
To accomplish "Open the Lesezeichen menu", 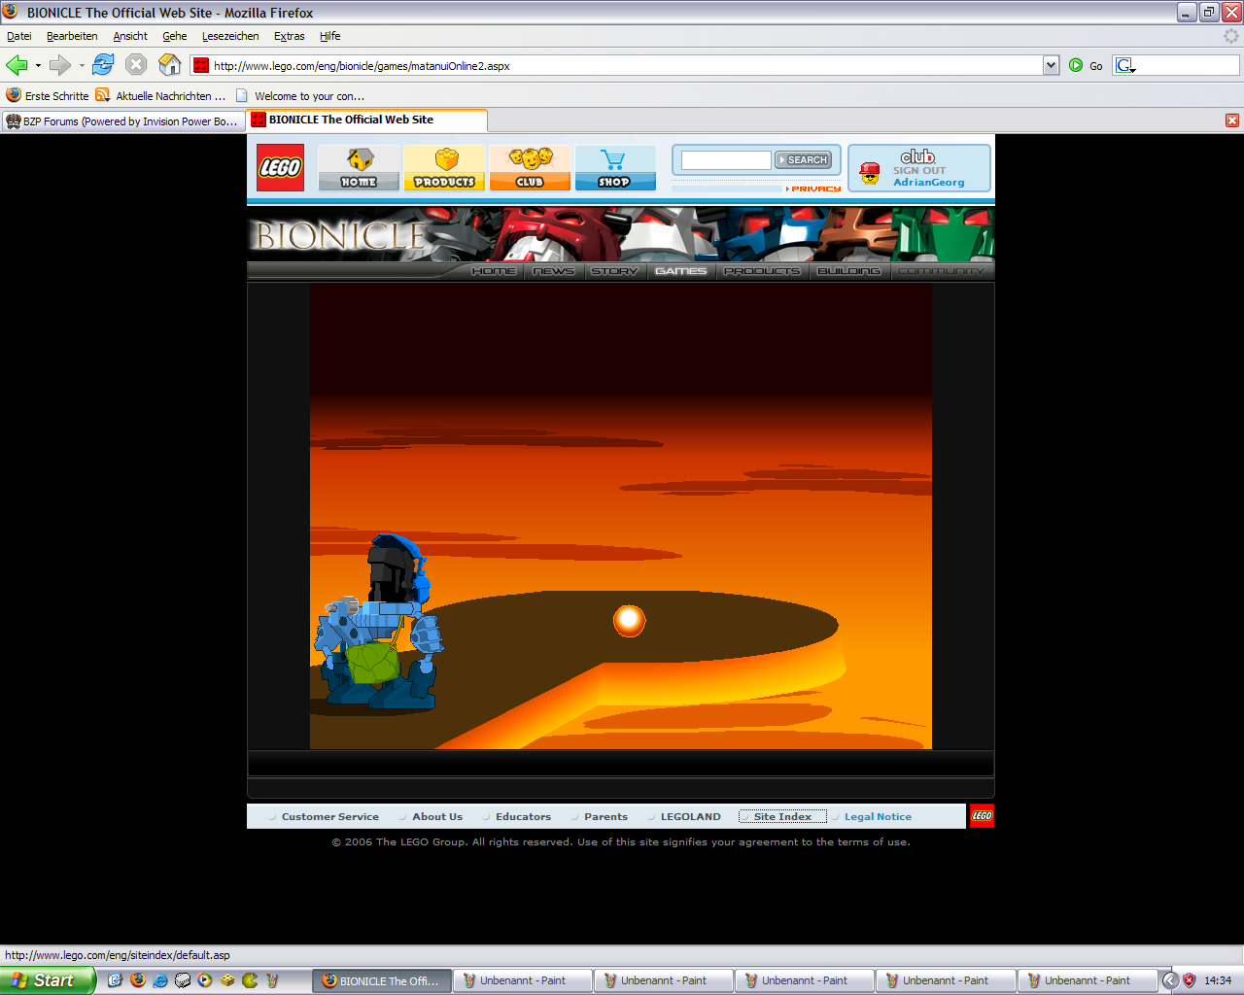I will click(x=230, y=36).
